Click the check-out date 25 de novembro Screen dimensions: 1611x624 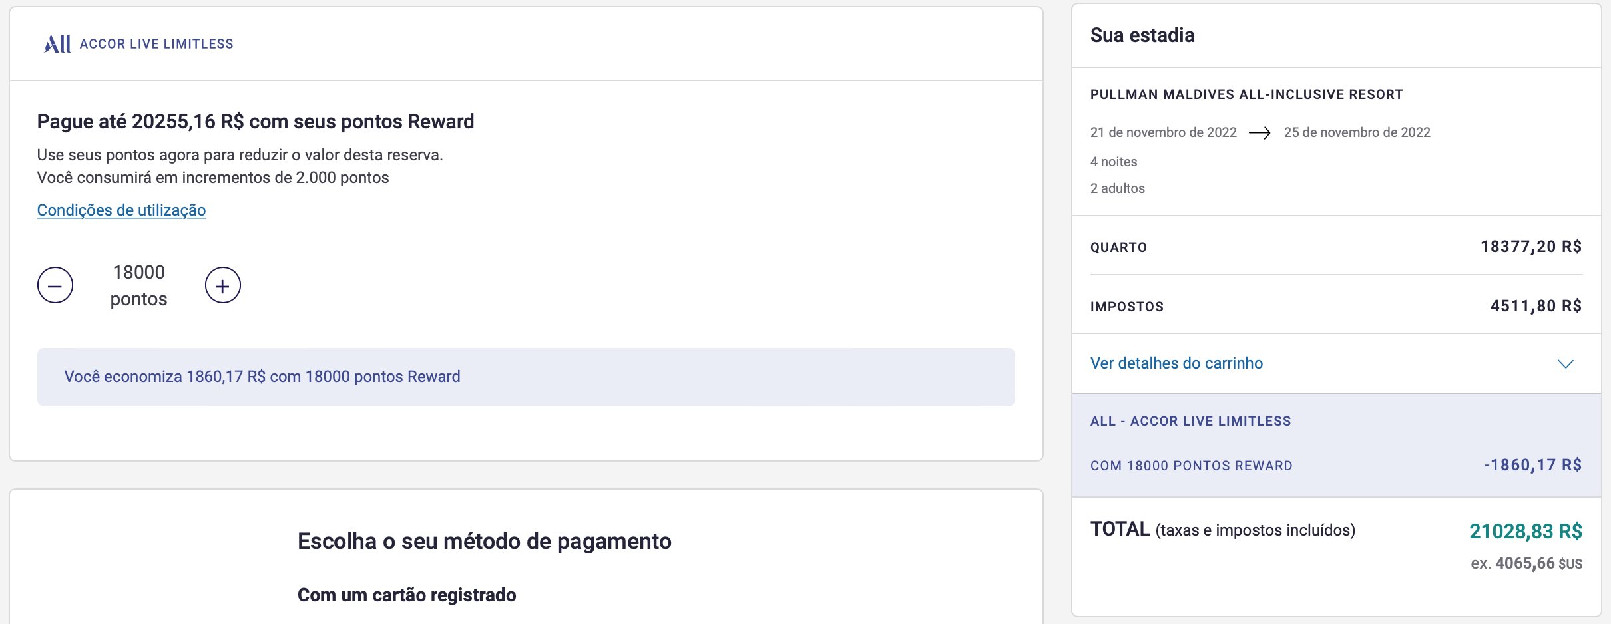pyautogui.click(x=1357, y=132)
